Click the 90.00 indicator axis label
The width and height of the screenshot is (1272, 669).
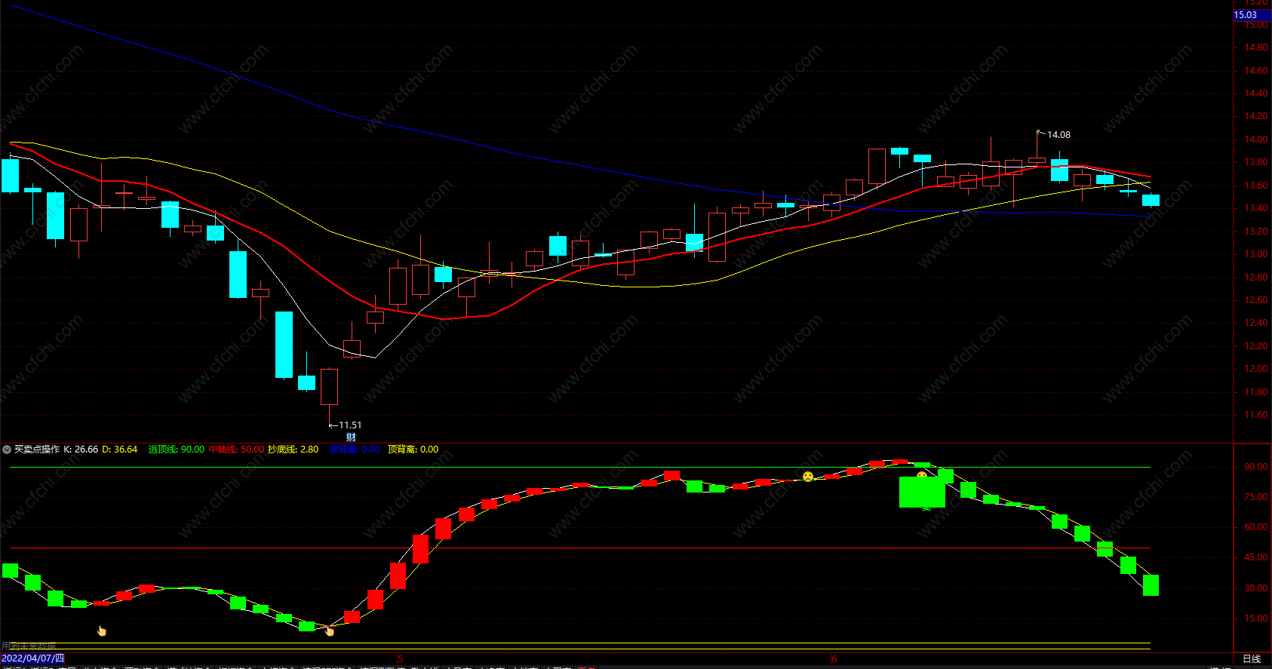[x=1256, y=467]
